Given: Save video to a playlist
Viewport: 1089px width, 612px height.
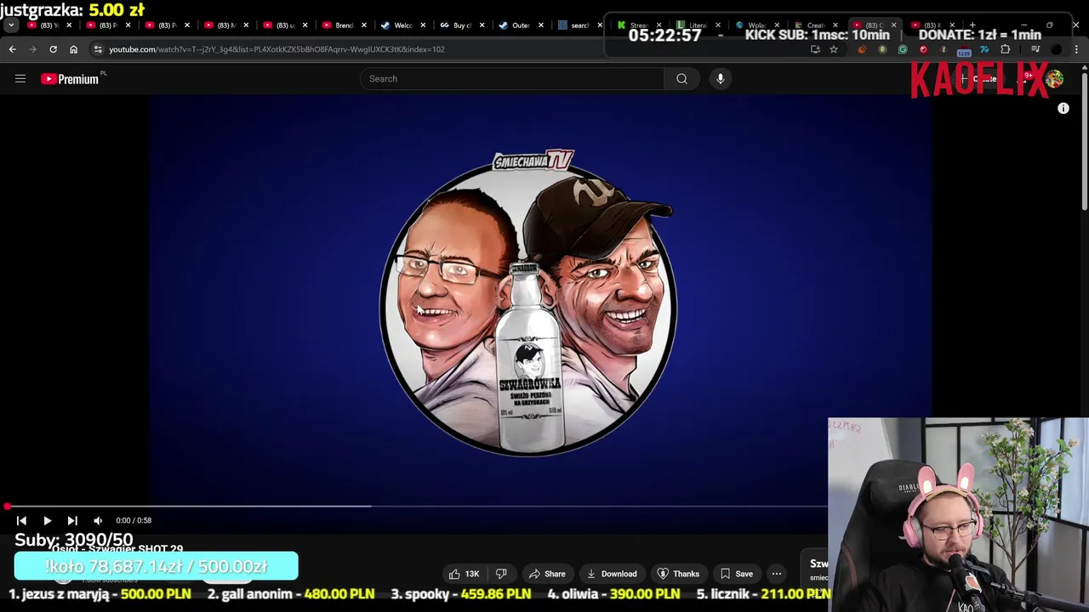Looking at the screenshot, I should 736,574.
